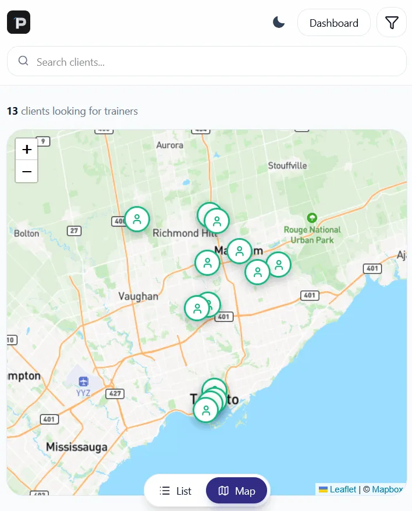Viewport: 412px width, 511px height.
Task: Select client marker southwest of Markham label
Action: coord(207,262)
